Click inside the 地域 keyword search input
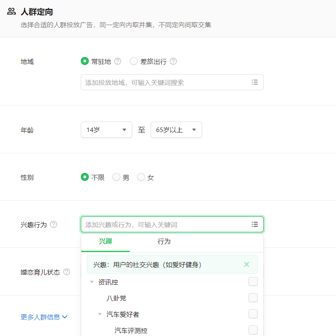 click(162, 82)
